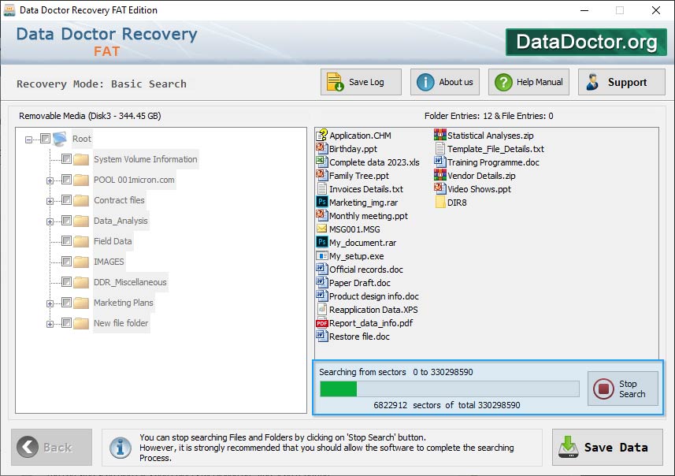Select the Template_File_Details.txt file name
This screenshot has width=675, height=476.
(x=495, y=149)
